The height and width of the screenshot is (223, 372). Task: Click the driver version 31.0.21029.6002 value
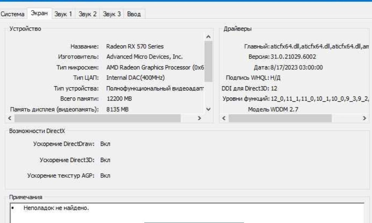[x=293, y=57]
